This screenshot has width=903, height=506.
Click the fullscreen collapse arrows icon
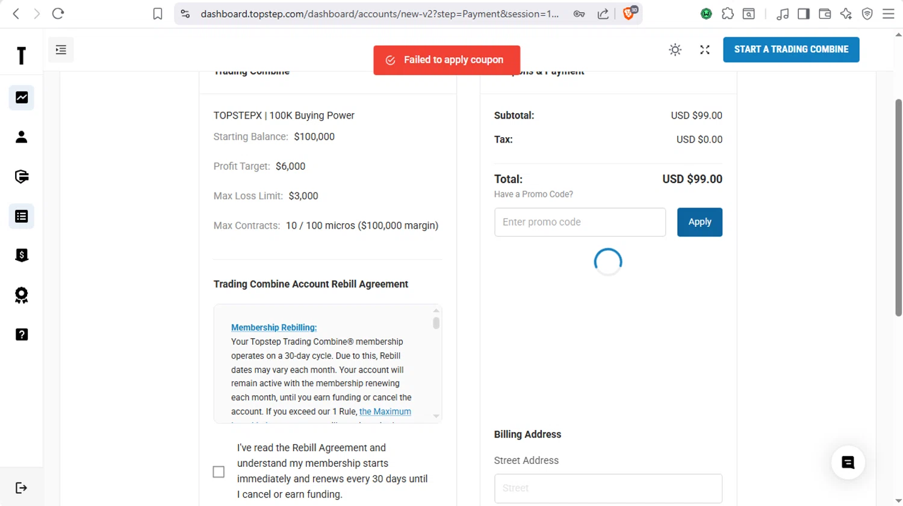pos(705,50)
